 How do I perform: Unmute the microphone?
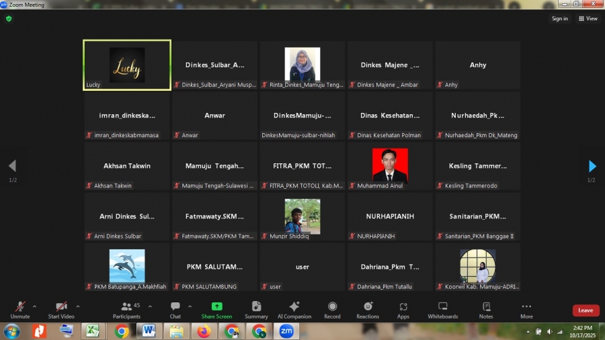20,306
